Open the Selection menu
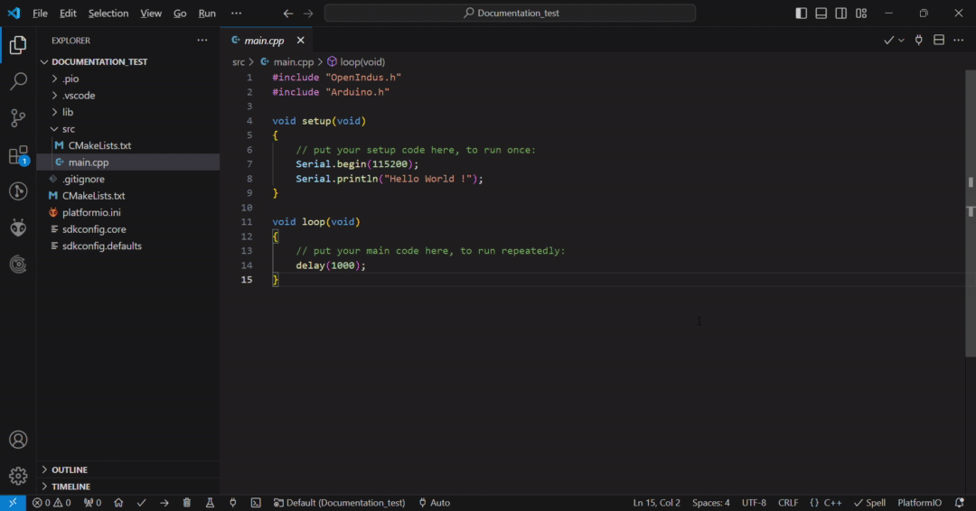The image size is (976, 511). [x=108, y=14]
